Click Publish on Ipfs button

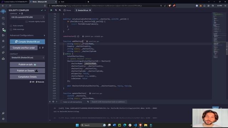(27, 65)
